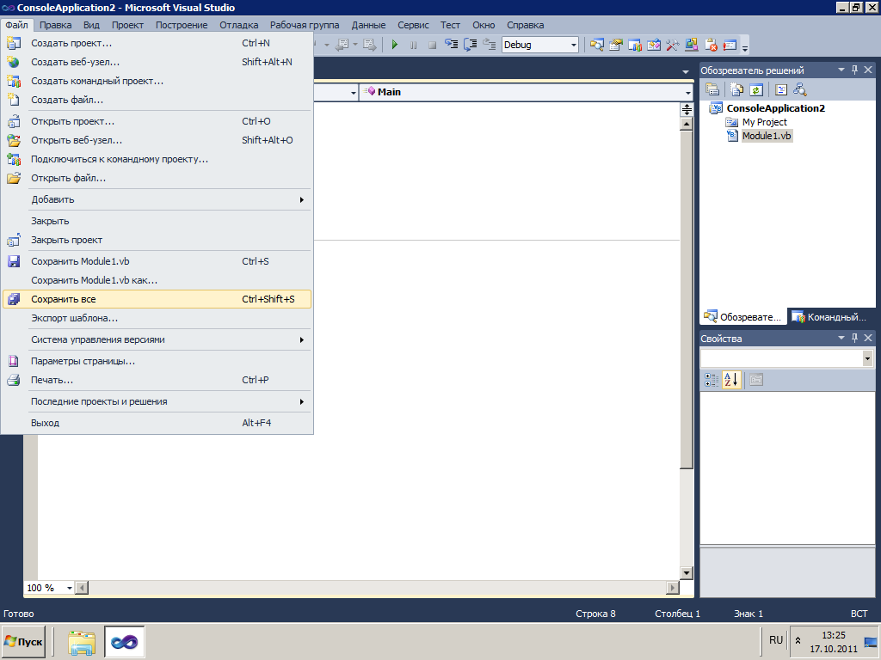Viewport: 881px width, 660px height.
Task: Open the Object Browser toolbar icon
Action: [x=654, y=45]
